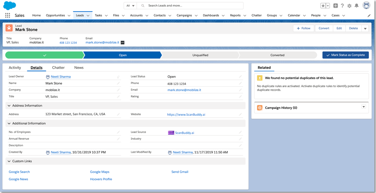
Task: Collapse the Address Information section
Action: 9,106
